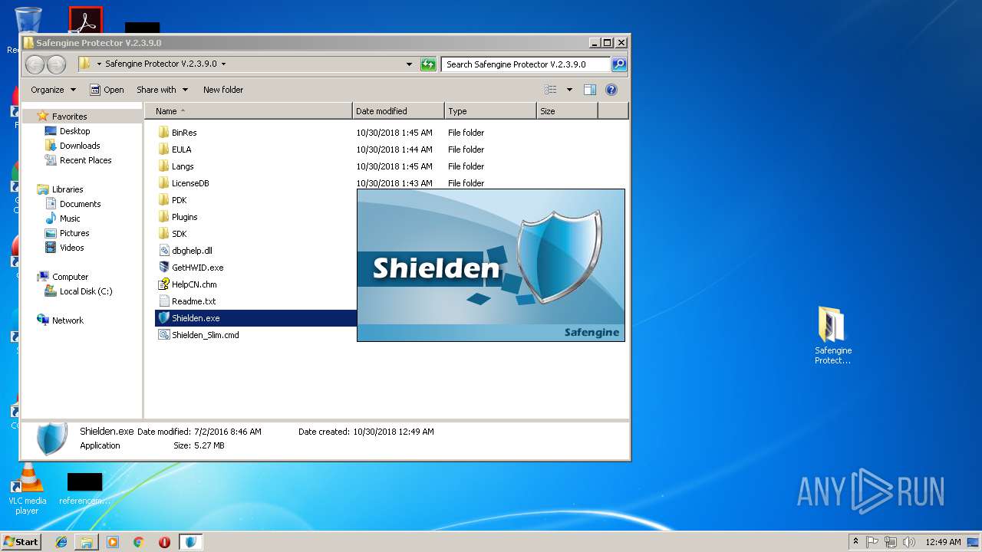Open the volume speaker tray icon
982x552 pixels.
(x=909, y=542)
